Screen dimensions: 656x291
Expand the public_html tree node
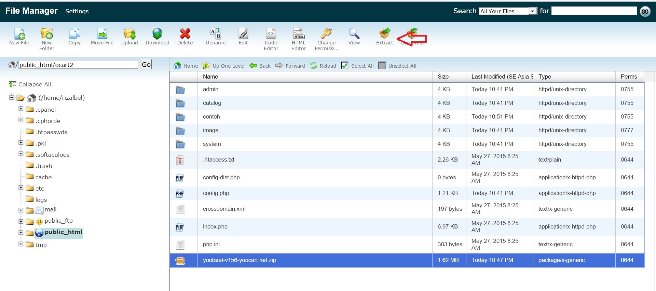[x=21, y=233]
